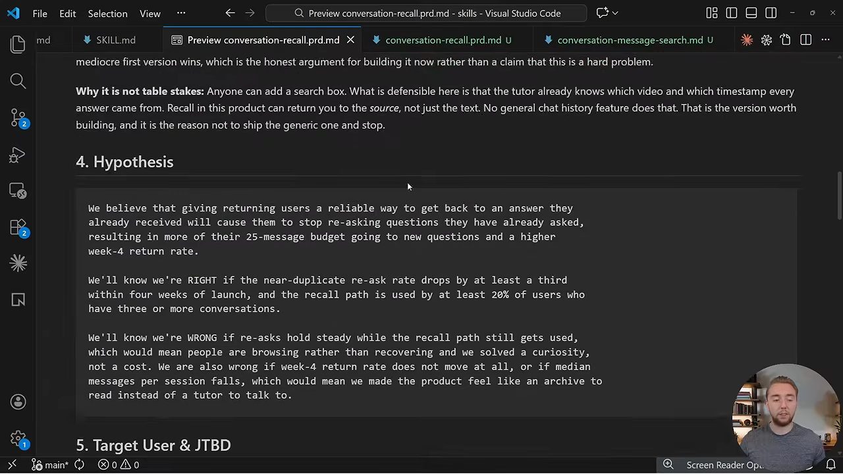The height and width of the screenshot is (474, 843).
Task: Go forward with the navigation arrow
Action: 250,13
